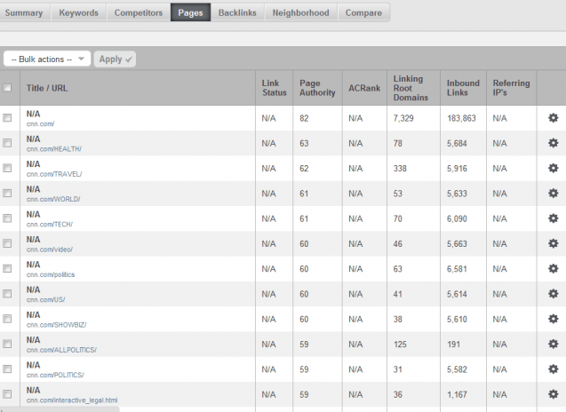Screen dimensions: 566x412
Task: Open the cnn.com/POLITICS/ link
Action: point(55,375)
